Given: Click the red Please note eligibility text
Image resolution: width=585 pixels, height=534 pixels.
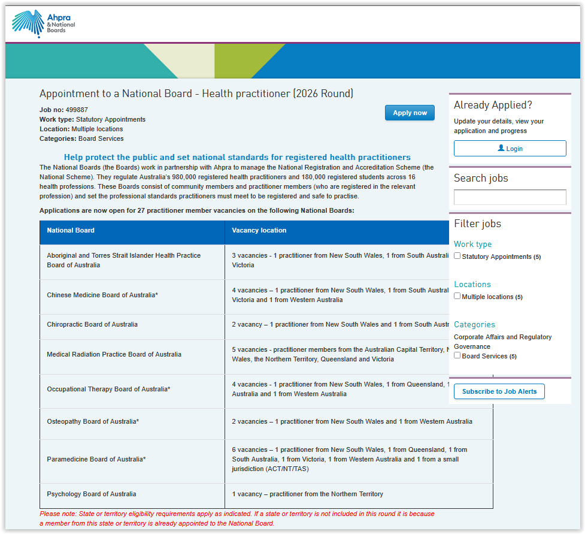Looking at the screenshot, I should 237,518.
